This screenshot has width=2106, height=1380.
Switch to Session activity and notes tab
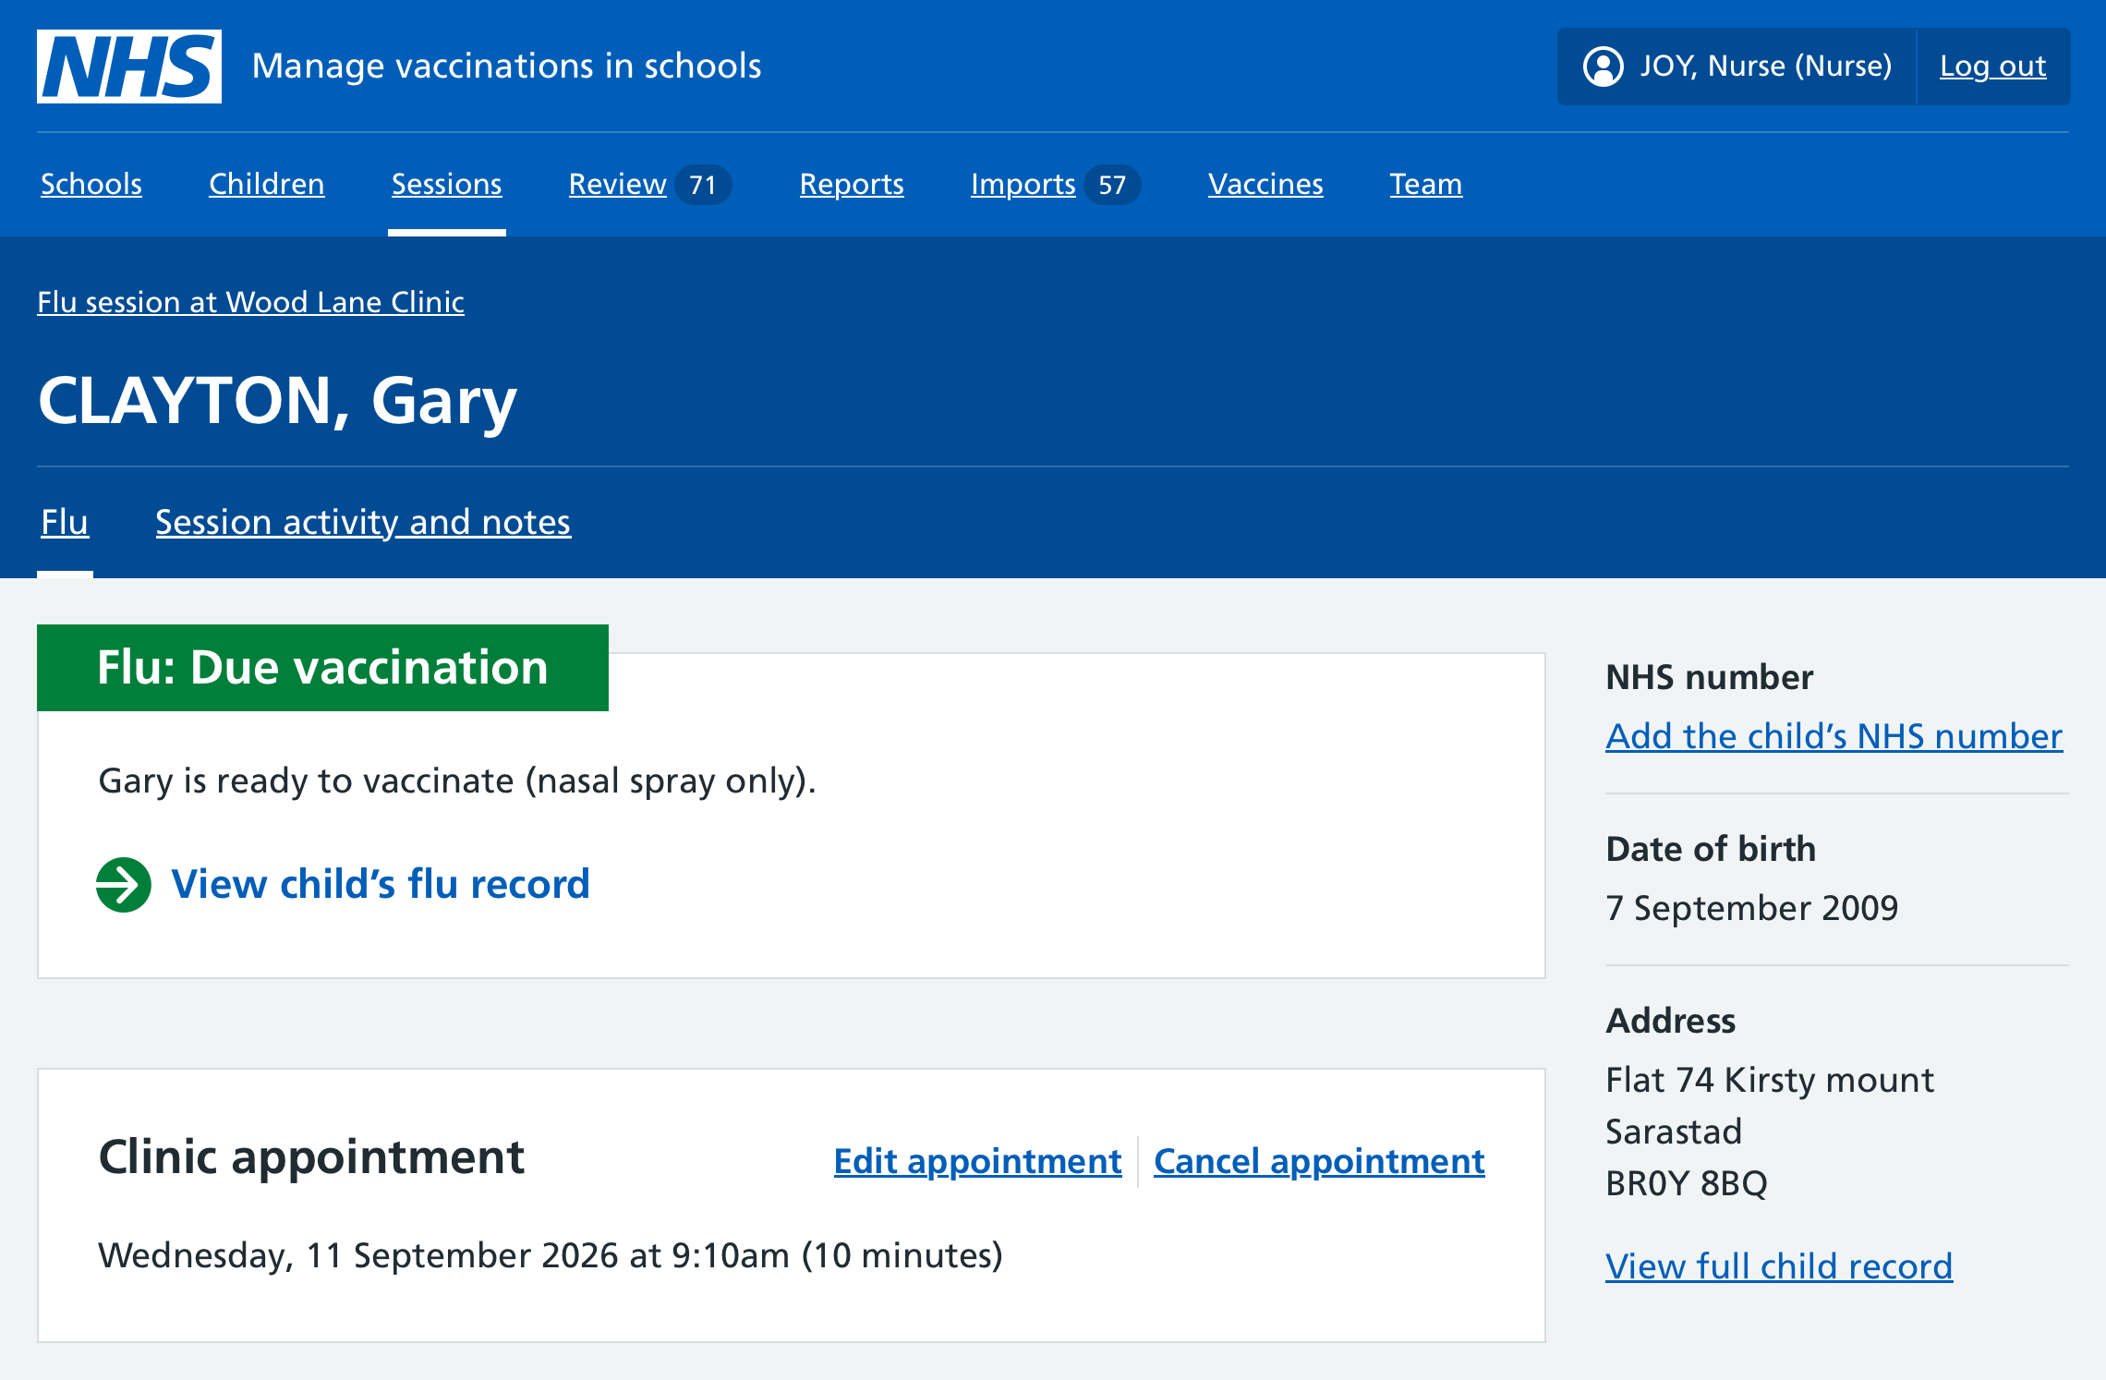click(363, 522)
